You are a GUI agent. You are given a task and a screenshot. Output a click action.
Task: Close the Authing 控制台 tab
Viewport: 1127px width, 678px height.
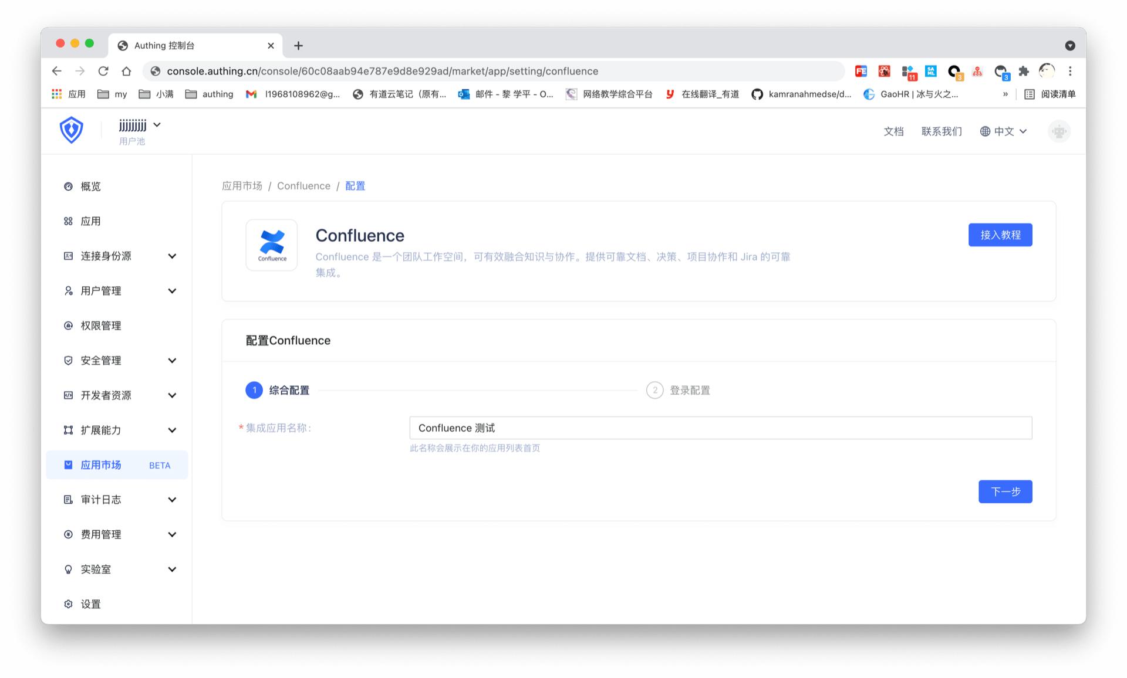(x=271, y=46)
